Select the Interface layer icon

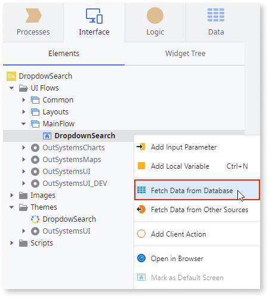[x=94, y=16]
